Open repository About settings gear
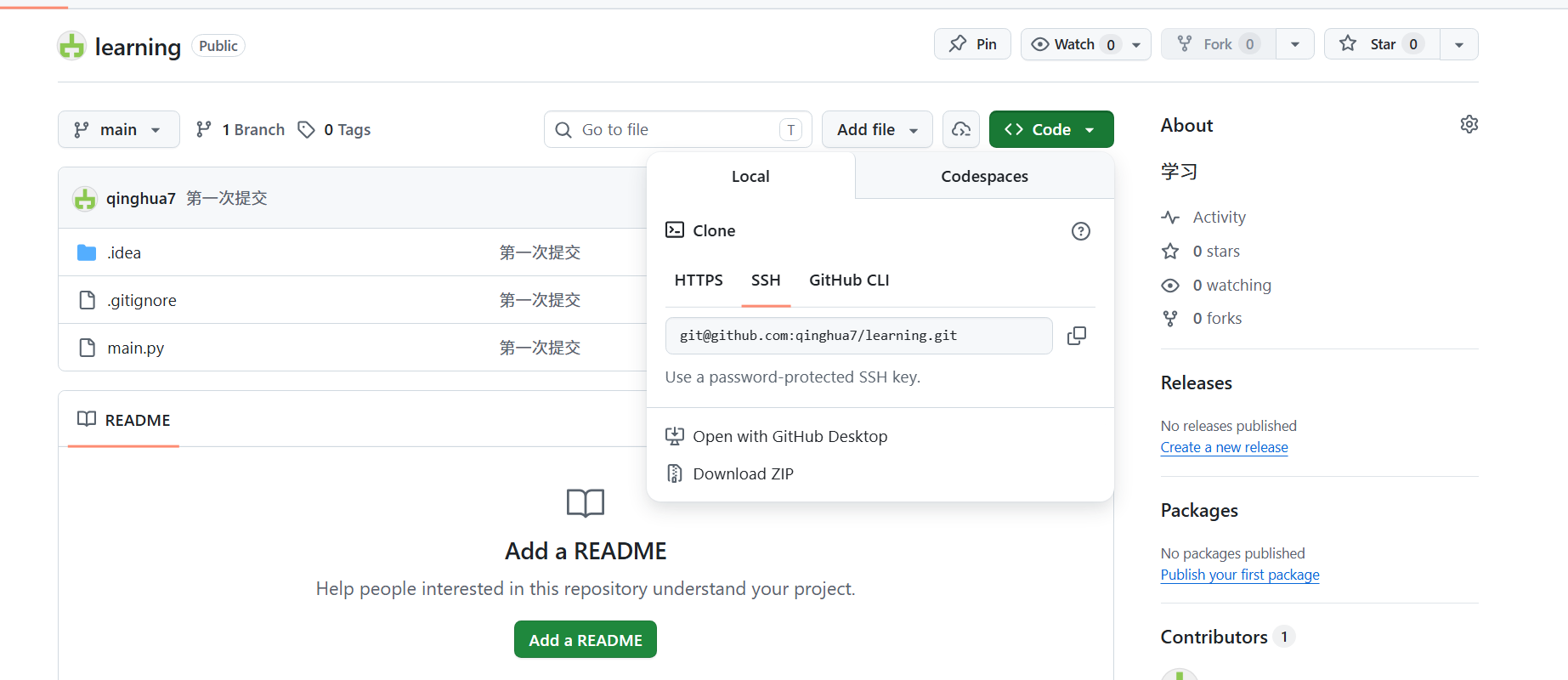 [1469, 125]
